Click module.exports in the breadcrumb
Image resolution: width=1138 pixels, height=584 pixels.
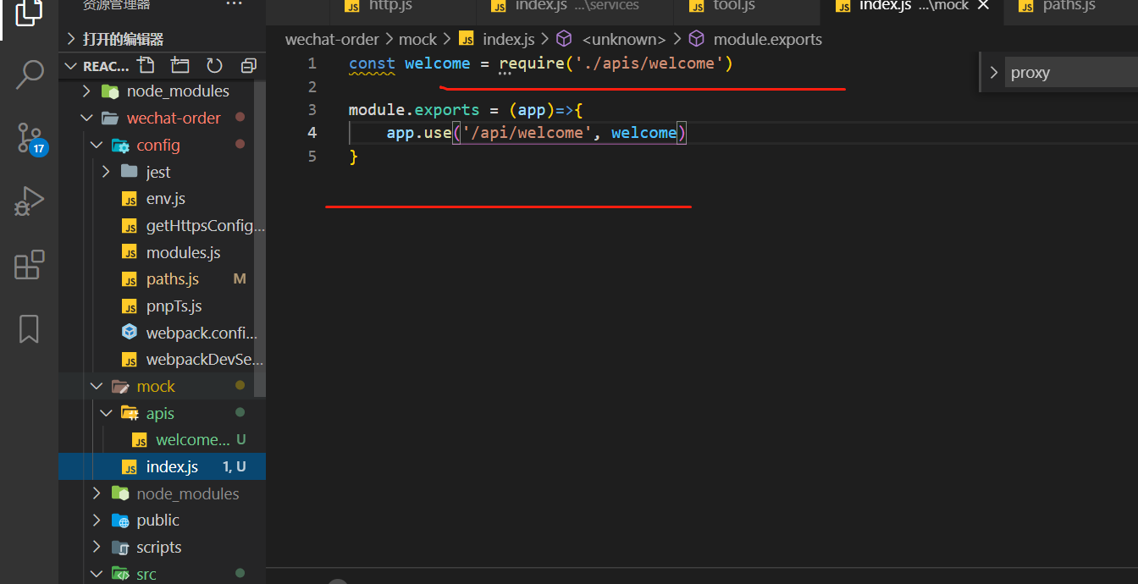coord(767,39)
